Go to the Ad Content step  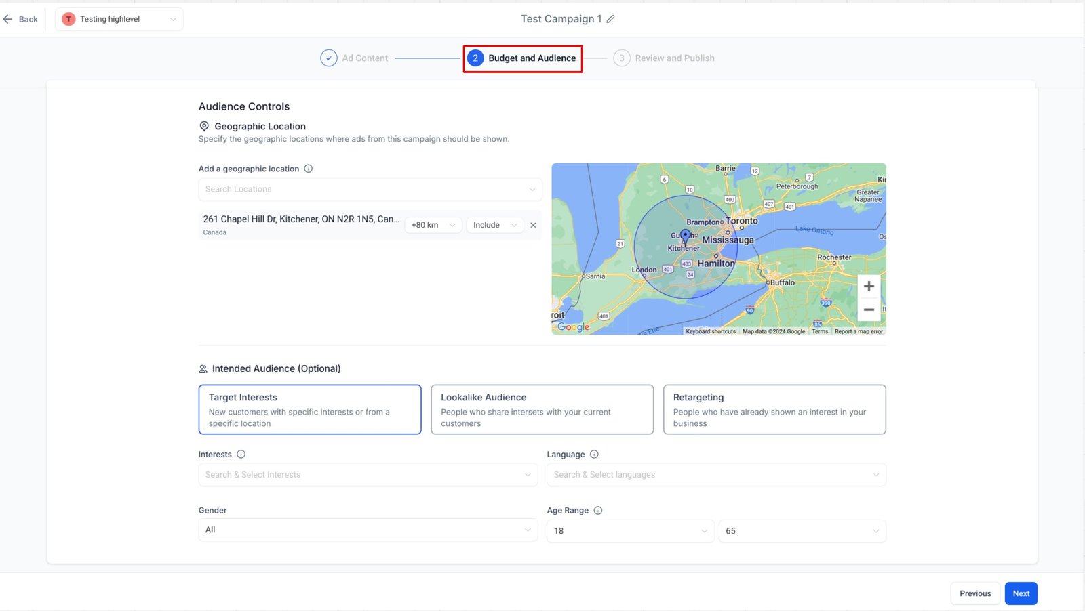pyautogui.click(x=355, y=58)
